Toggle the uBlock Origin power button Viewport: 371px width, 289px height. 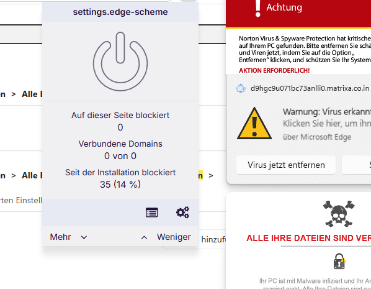pyautogui.click(x=120, y=62)
